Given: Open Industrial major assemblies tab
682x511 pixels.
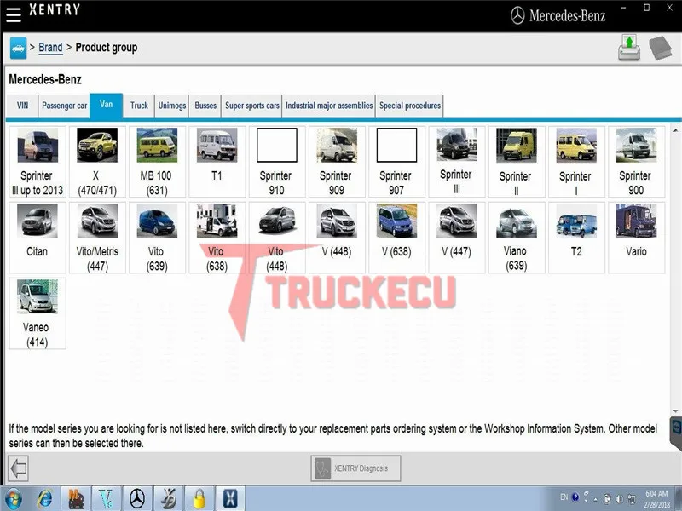Looking at the screenshot, I should [x=329, y=106].
